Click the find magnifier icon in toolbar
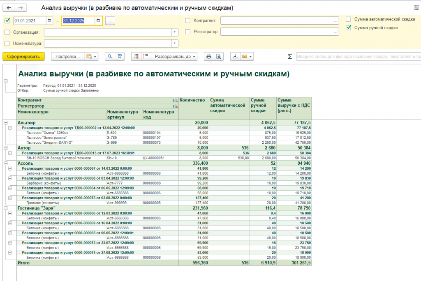 tap(110, 57)
